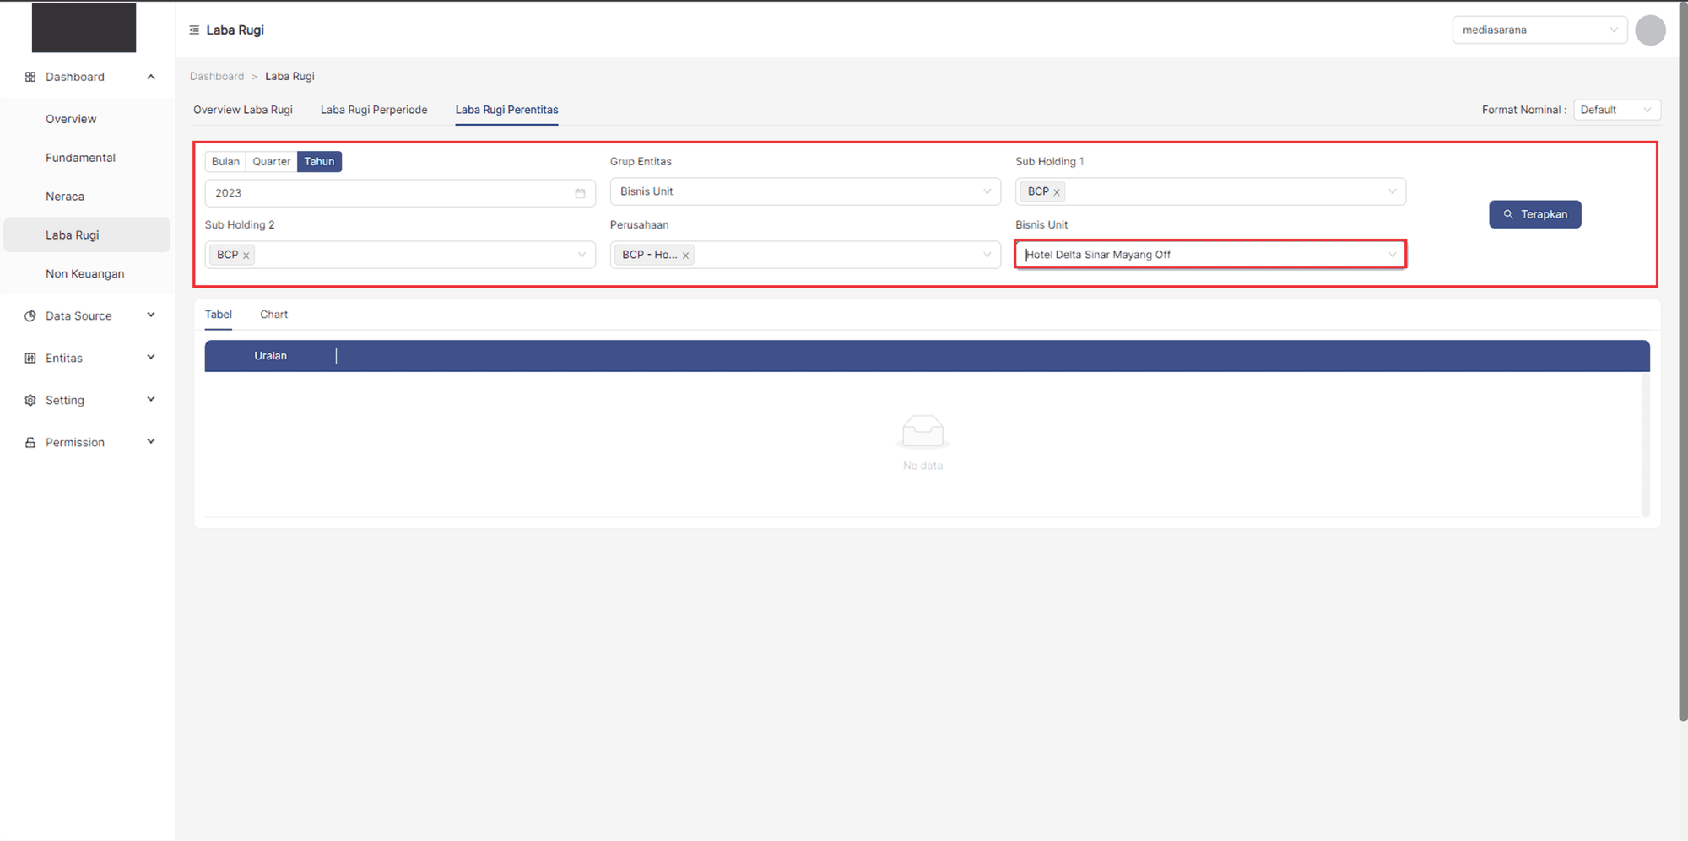Click the user avatar circle icon

[1649, 30]
